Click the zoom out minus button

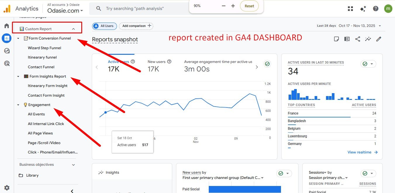[224, 6]
